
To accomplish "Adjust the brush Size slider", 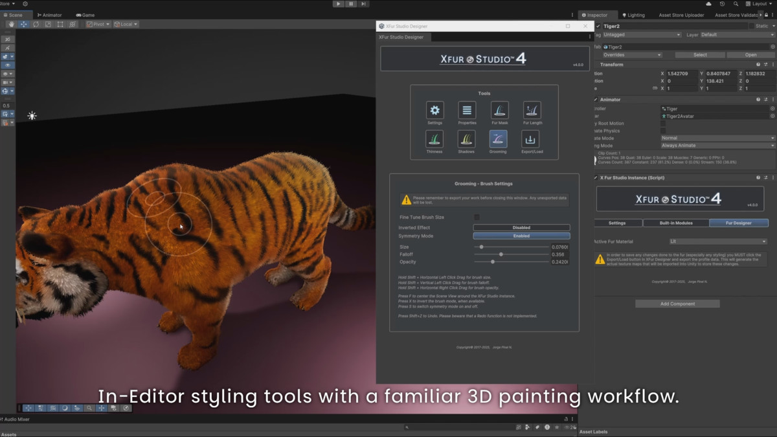I will pos(512,247).
